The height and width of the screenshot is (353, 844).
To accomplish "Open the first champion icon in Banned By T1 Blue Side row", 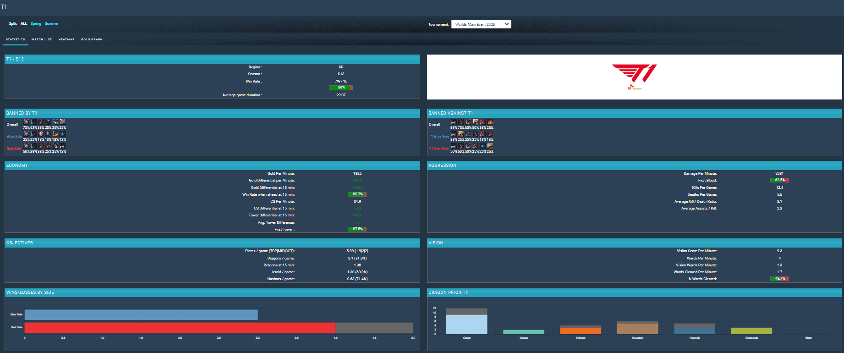I will pyautogui.click(x=26, y=134).
